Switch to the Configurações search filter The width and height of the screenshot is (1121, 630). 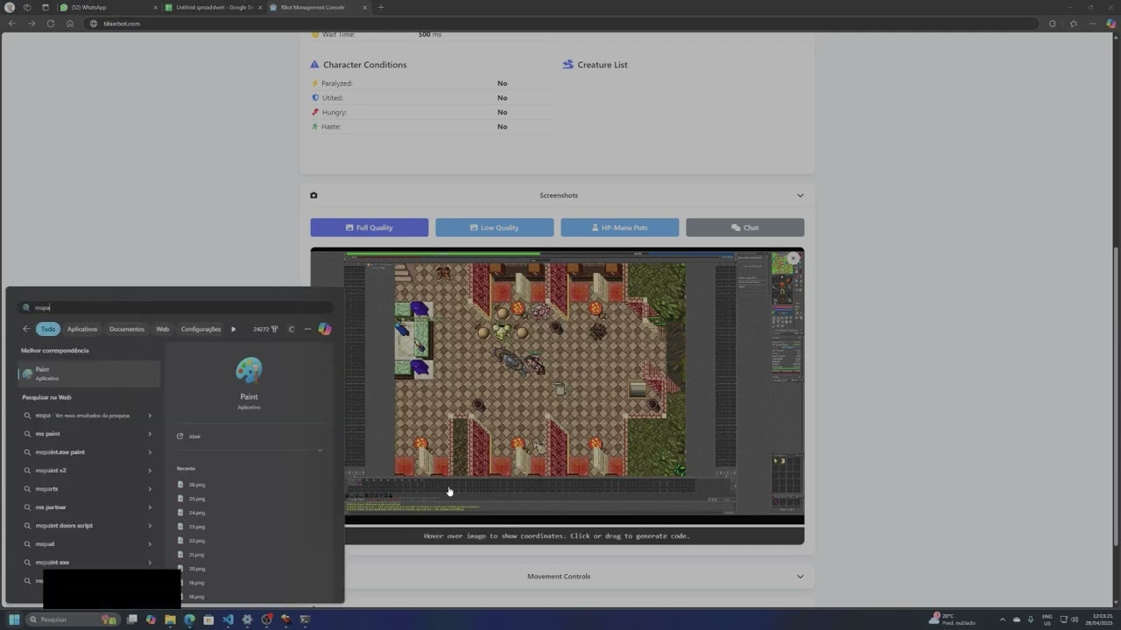(201, 329)
